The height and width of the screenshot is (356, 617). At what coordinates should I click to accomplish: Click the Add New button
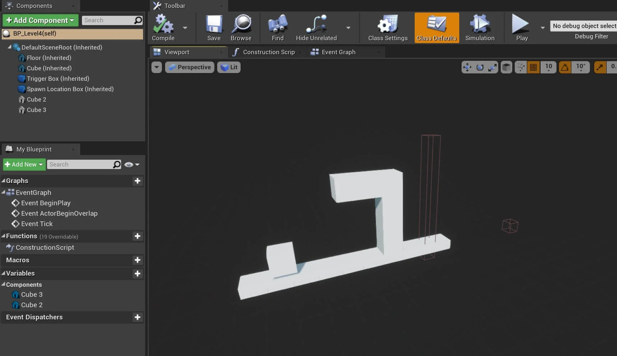click(24, 164)
